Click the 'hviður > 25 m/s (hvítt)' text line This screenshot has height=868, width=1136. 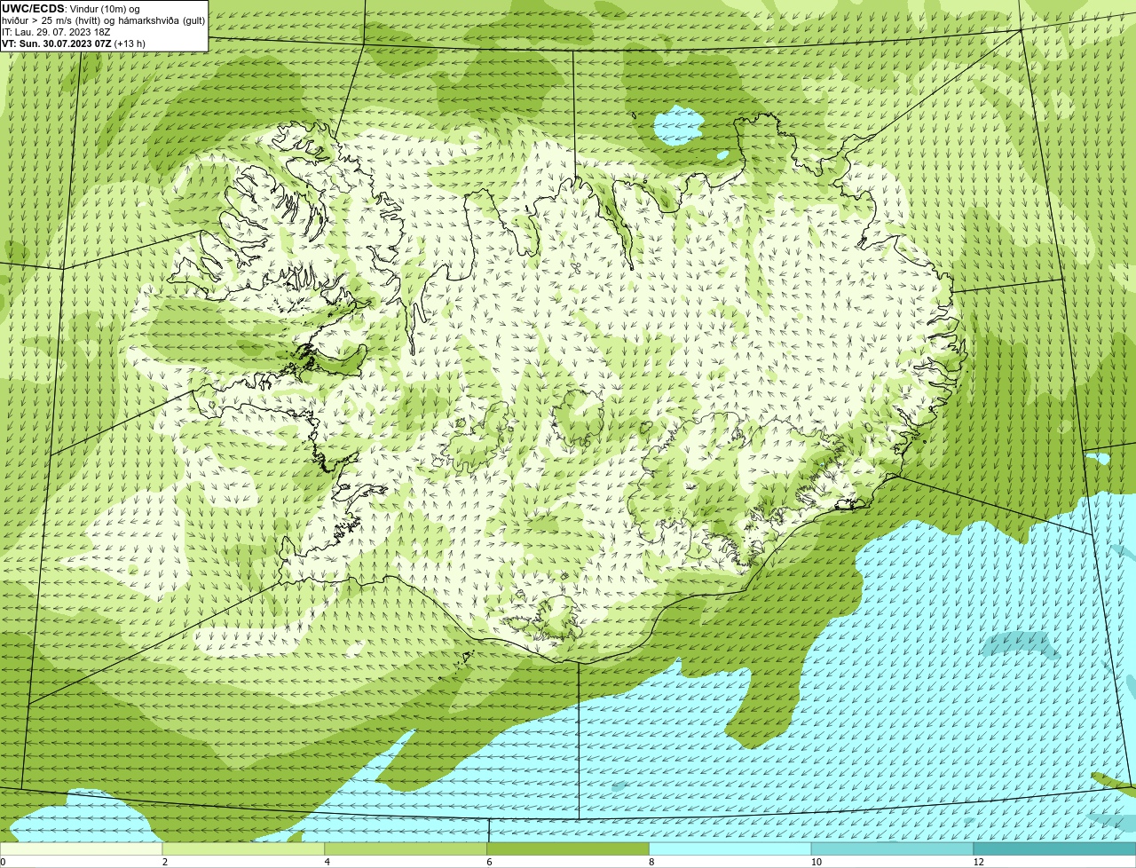(104, 20)
